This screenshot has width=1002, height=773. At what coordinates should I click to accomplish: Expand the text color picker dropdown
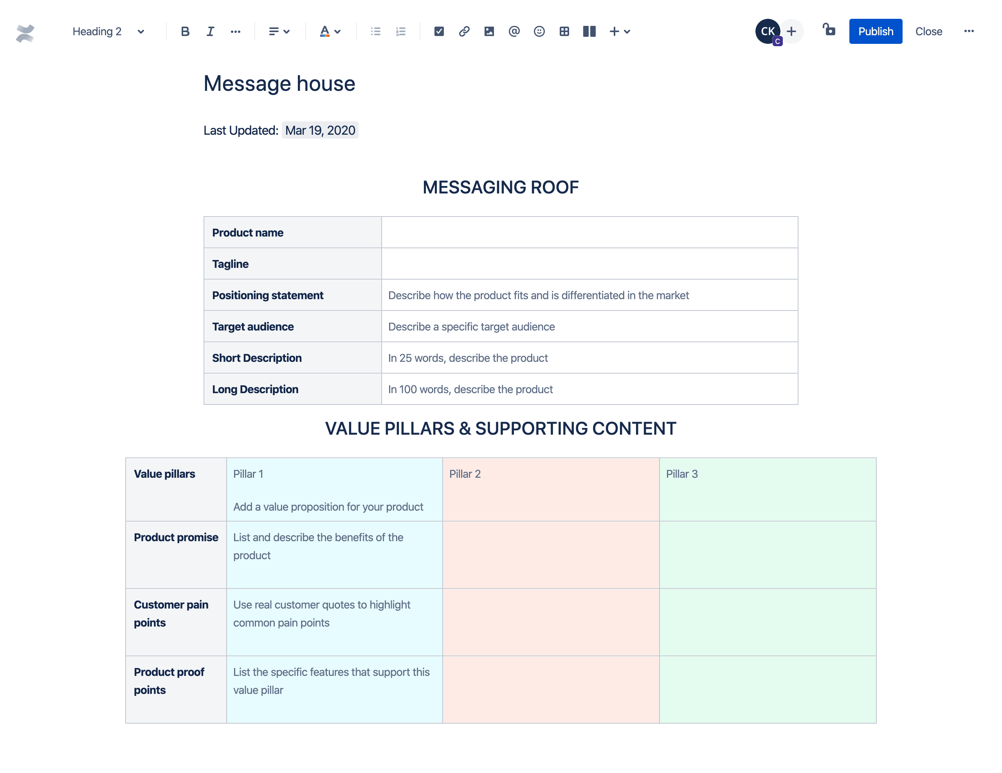[x=337, y=32]
